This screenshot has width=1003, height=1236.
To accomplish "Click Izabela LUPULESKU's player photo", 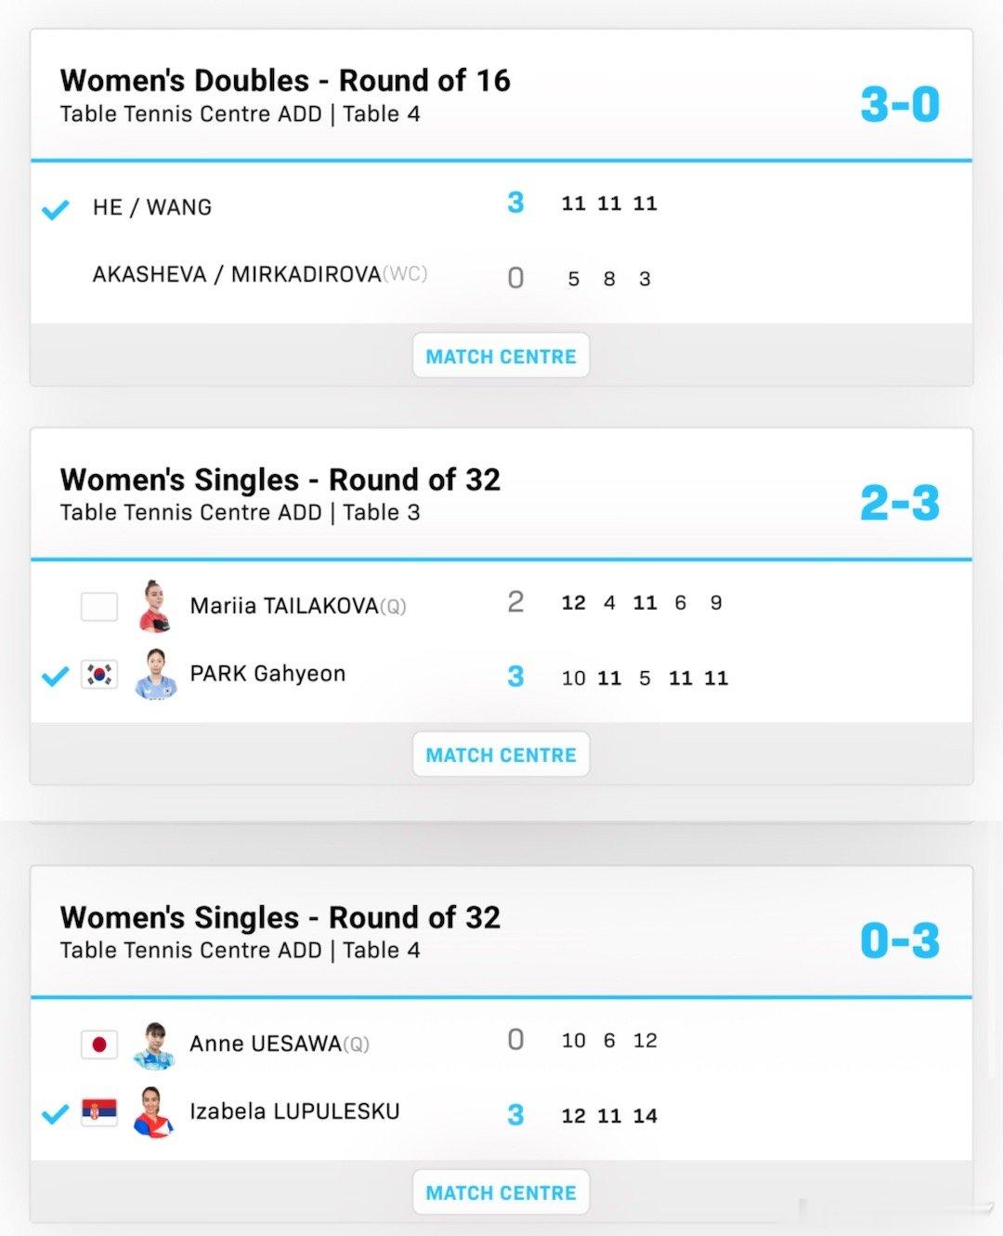I will pyautogui.click(x=153, y=1112).
